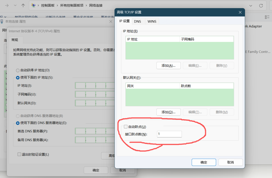Viewport: 272px width, 178px height.
Task: Switch to the DNS tab
Action: pos(138,21)
